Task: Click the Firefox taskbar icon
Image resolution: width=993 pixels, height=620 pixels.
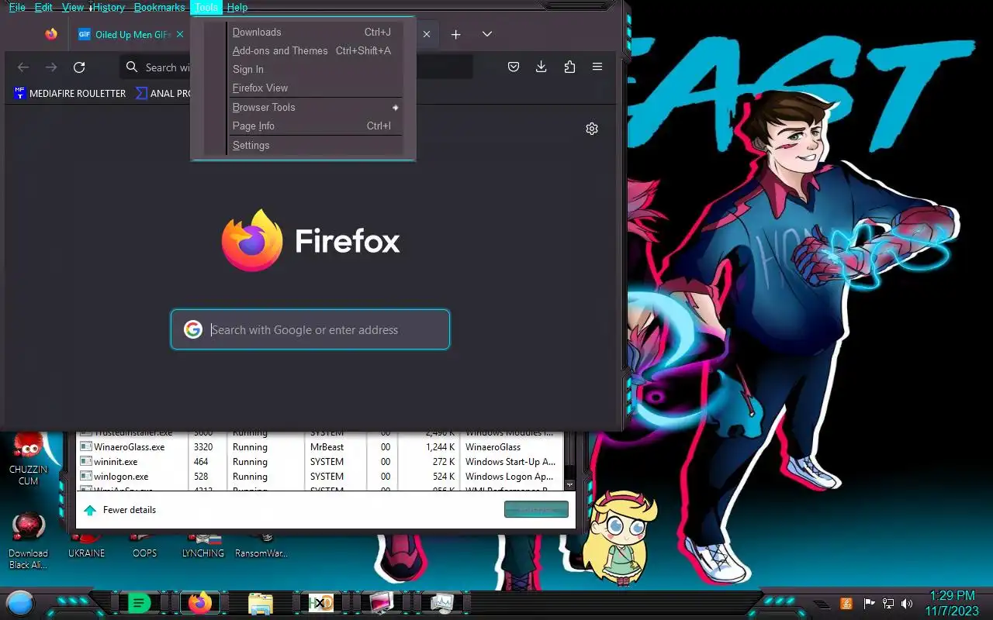Action: click(x=200, y=602)
